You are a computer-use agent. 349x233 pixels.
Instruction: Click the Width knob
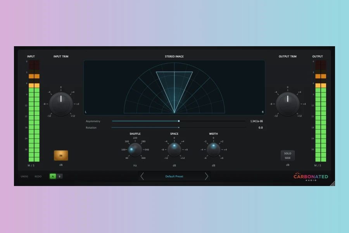pos(213,150)
